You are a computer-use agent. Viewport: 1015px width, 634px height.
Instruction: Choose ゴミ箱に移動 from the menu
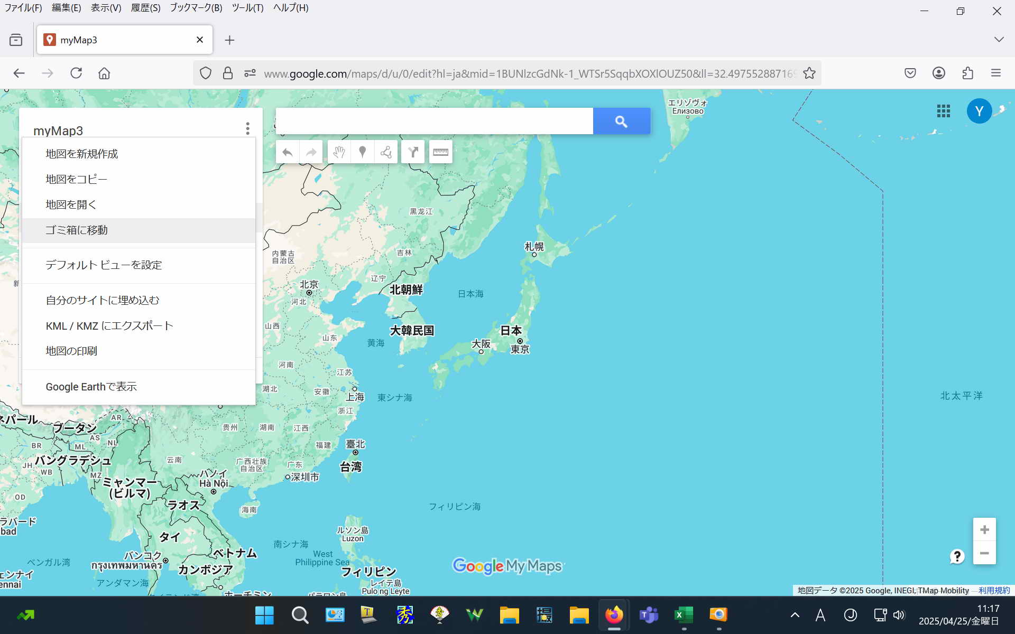point(77,230)
